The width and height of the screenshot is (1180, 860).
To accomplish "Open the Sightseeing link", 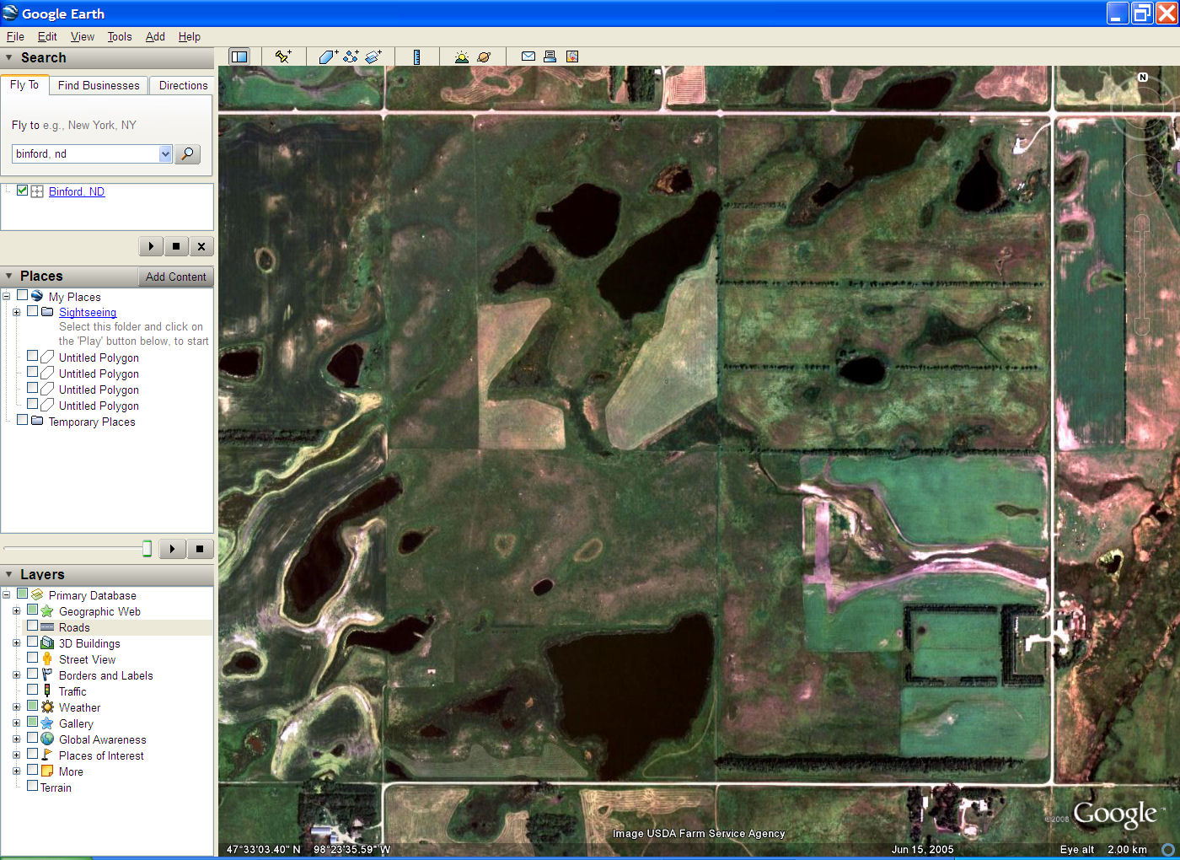I will (88, 312).
